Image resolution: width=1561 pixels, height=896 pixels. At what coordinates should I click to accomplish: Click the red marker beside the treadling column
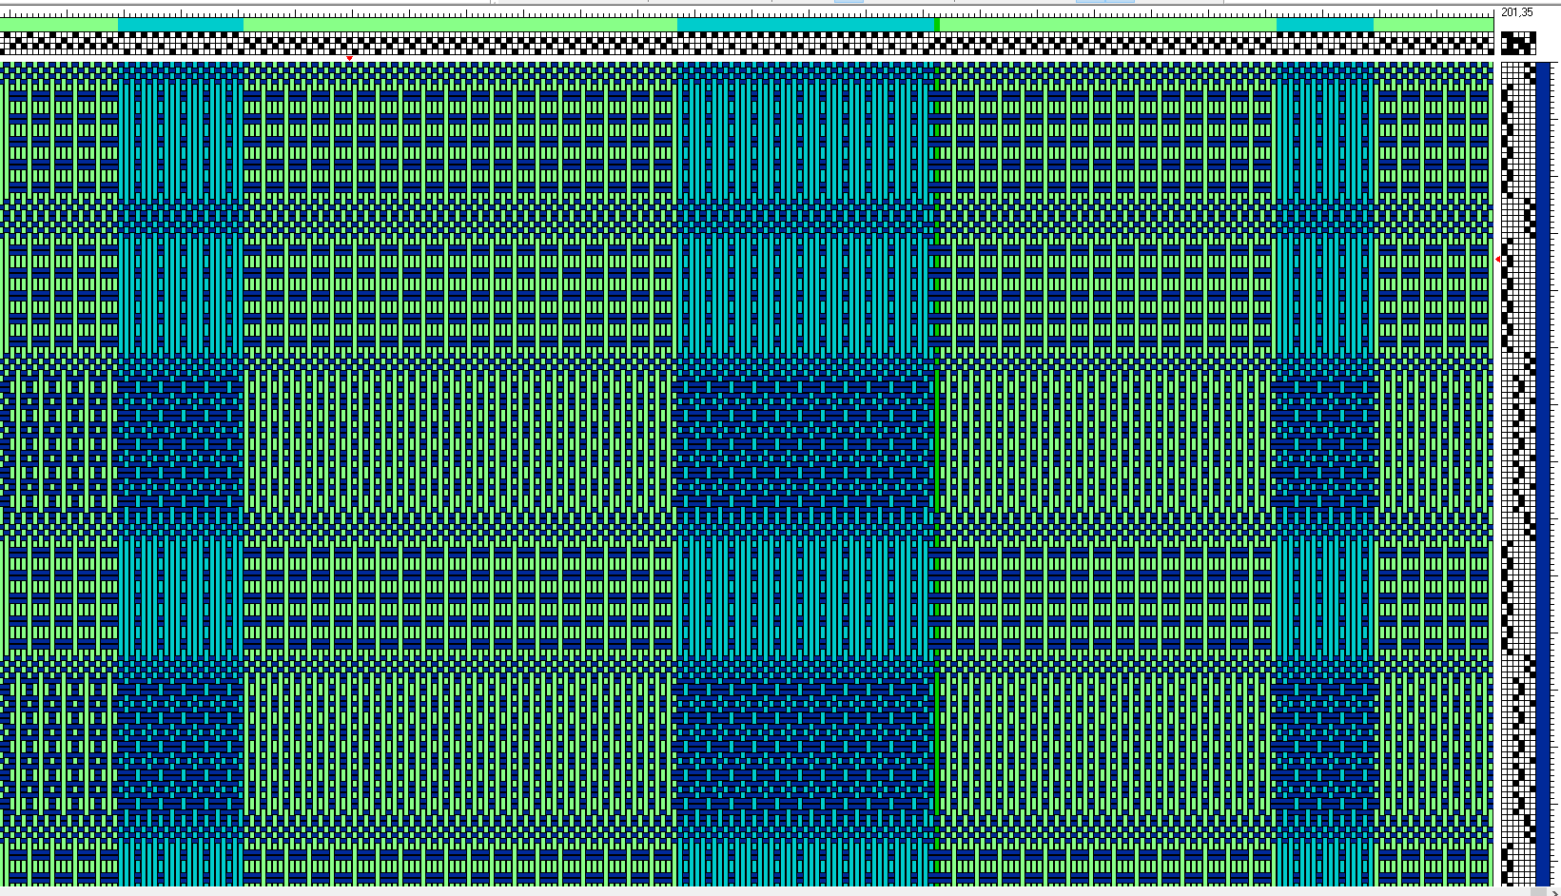coord(1497,259)
